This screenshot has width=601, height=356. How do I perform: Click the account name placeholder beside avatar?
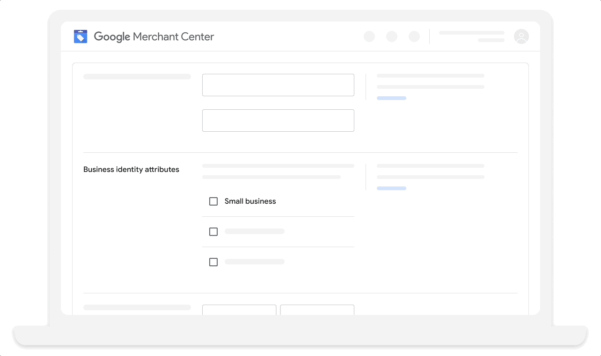[471, 33]
